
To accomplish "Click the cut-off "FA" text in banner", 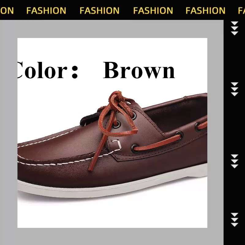I will click(x=241, y=11).
